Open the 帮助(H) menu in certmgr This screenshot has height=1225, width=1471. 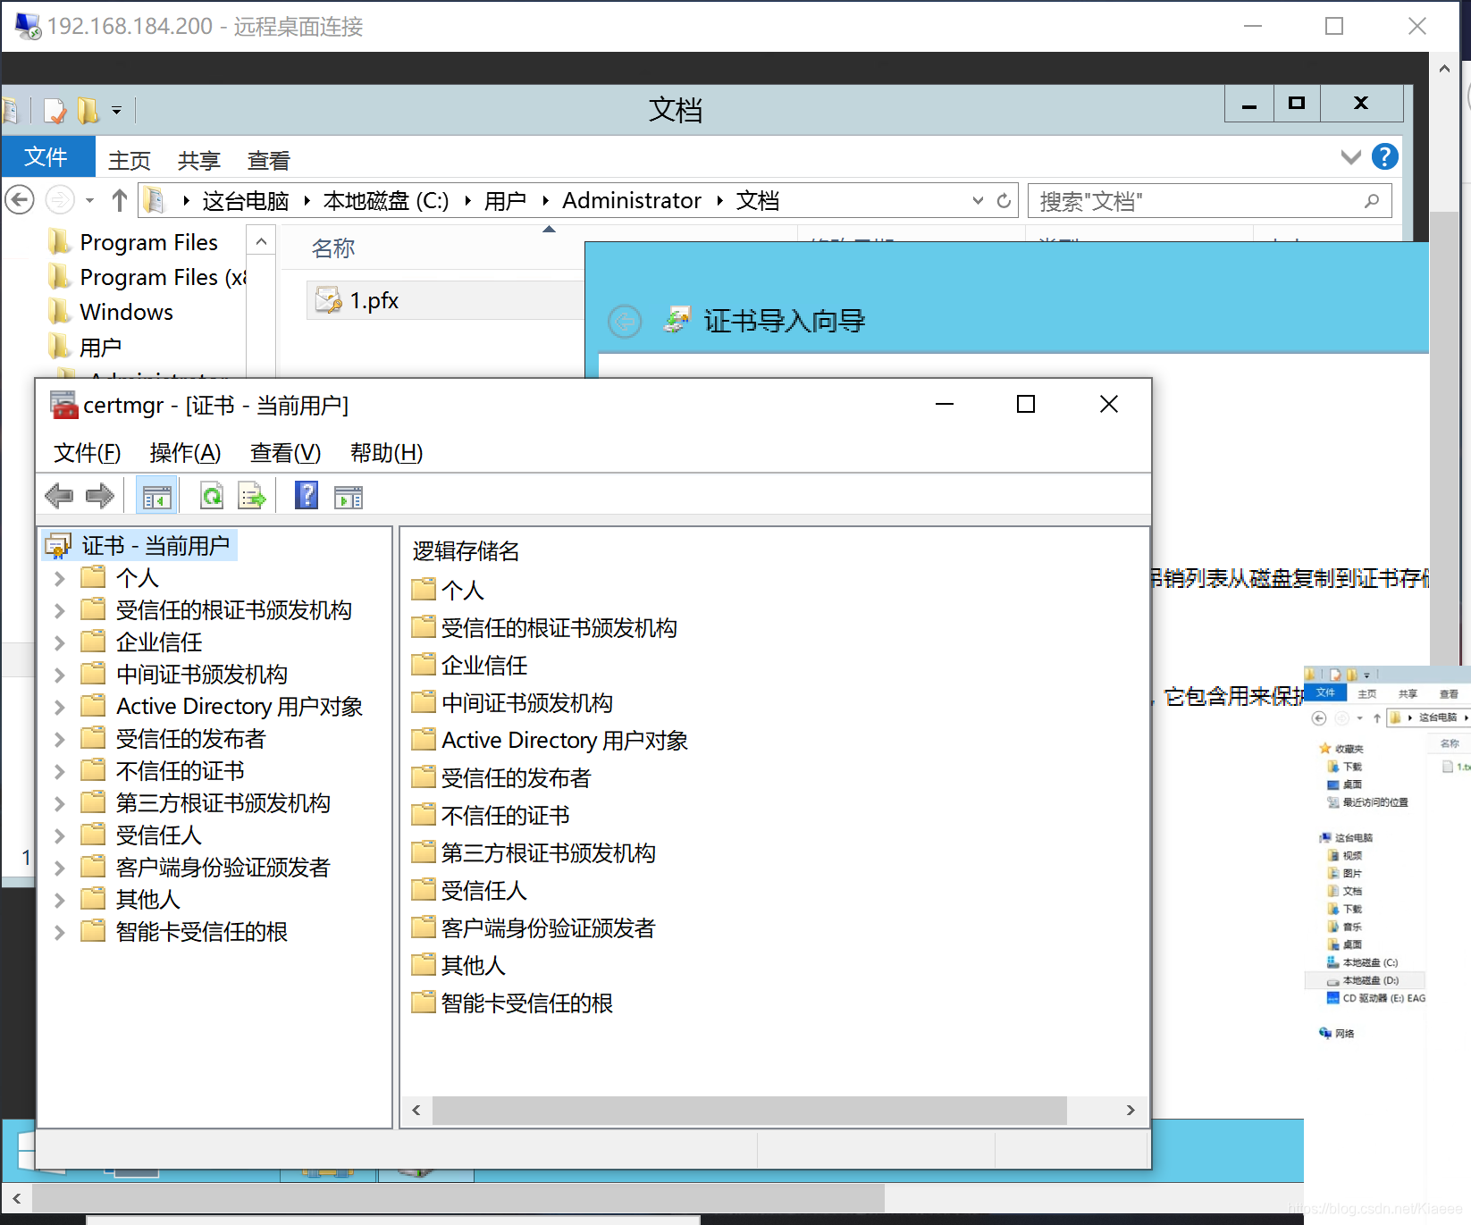click(386, 453)
